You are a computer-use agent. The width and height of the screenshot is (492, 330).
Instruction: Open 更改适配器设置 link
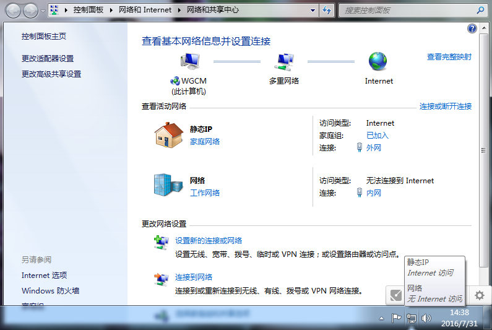click(48, 58)
